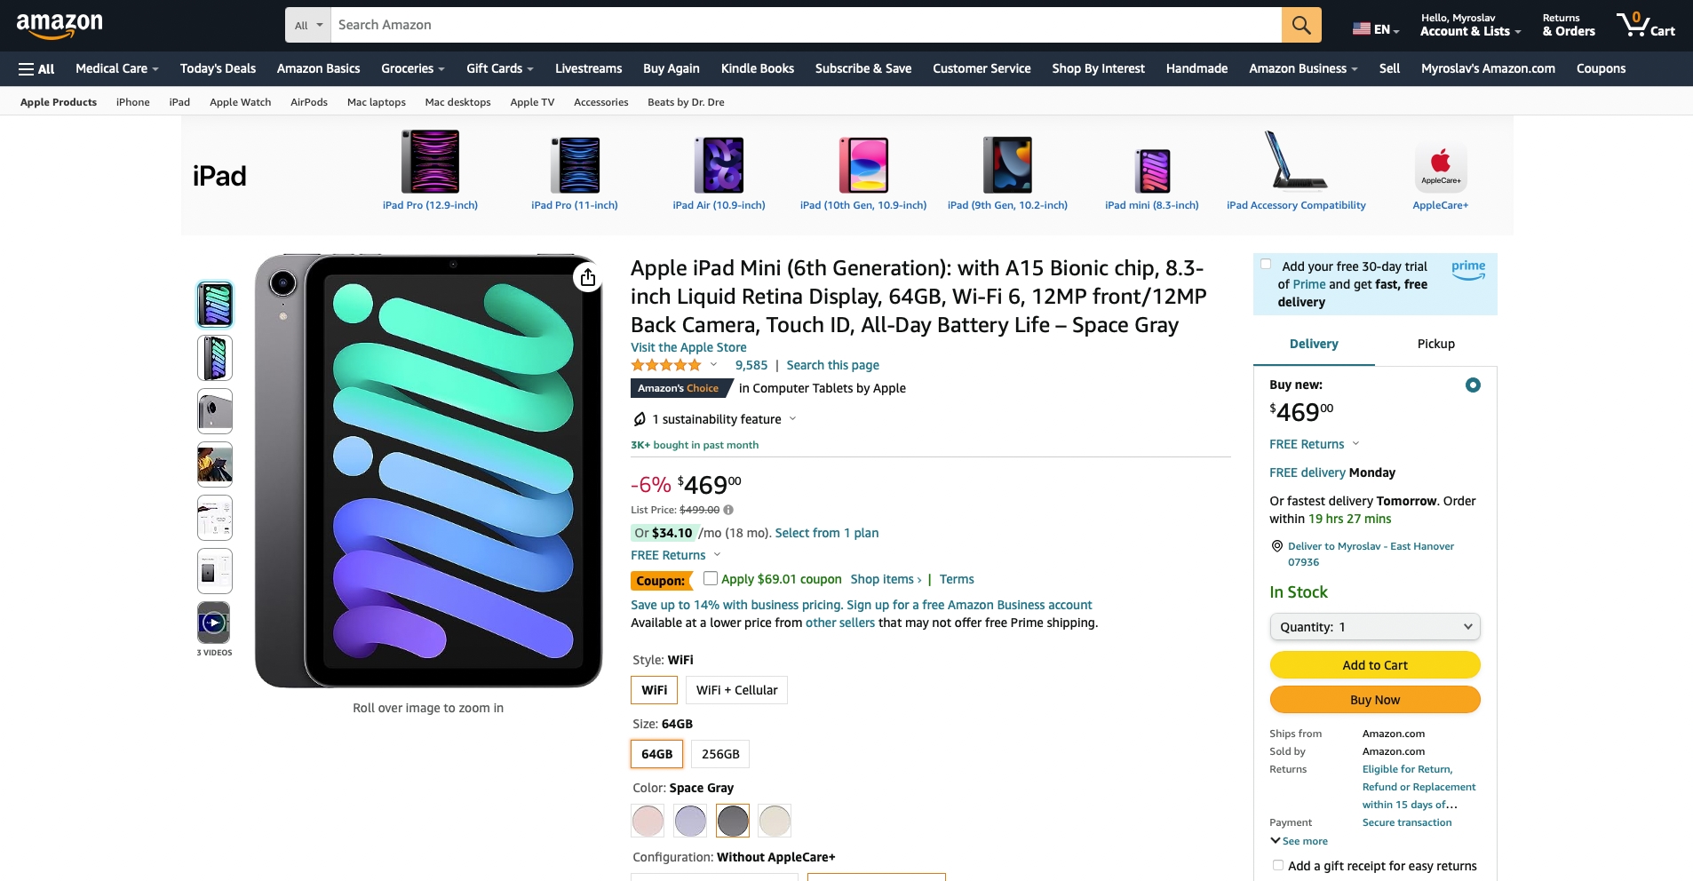The height and width of the screenshot is (881, 1693).
Task: Click the orange search magnifier button
Action: tap(1301, 25)
